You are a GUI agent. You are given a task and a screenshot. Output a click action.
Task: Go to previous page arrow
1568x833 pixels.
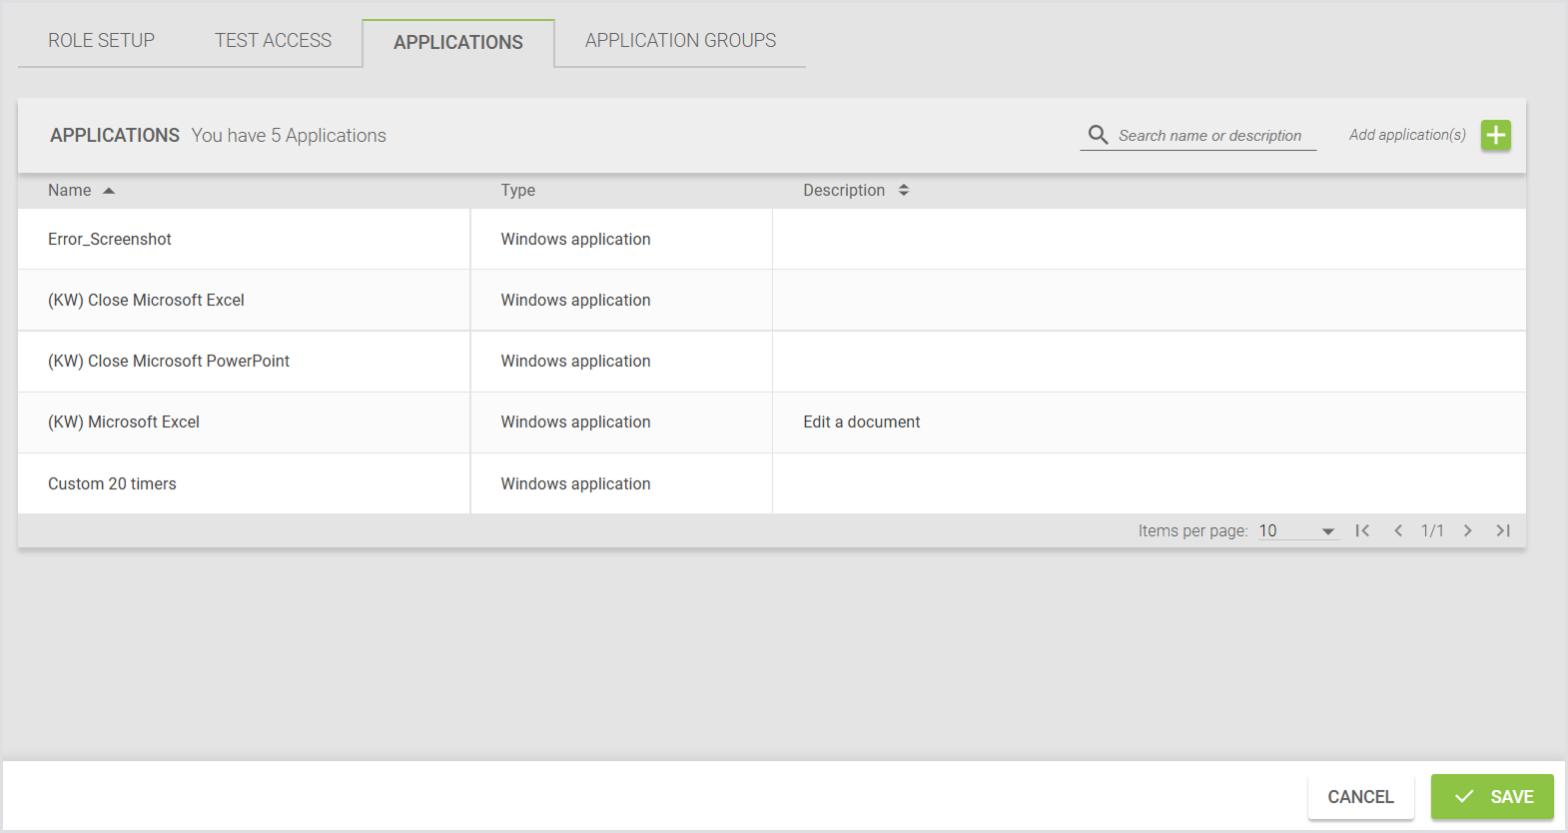[1398, 530]
